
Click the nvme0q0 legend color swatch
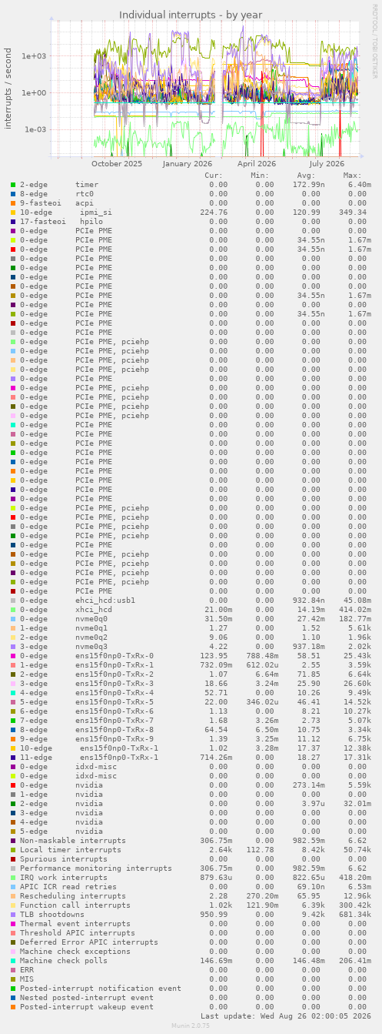[13, 619]
